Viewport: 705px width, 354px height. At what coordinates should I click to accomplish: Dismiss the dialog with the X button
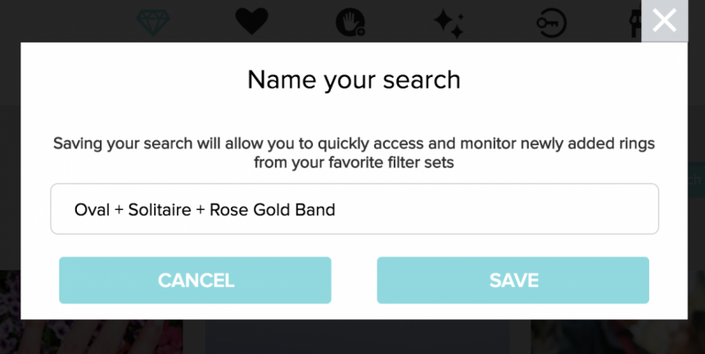664,20
